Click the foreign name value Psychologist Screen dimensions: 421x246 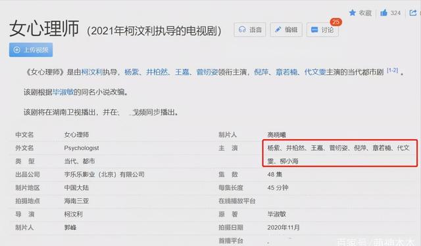tap(82, 148)
